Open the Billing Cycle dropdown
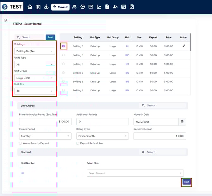The height and width of the screenshot is (196, 212). tap(102, 136)
